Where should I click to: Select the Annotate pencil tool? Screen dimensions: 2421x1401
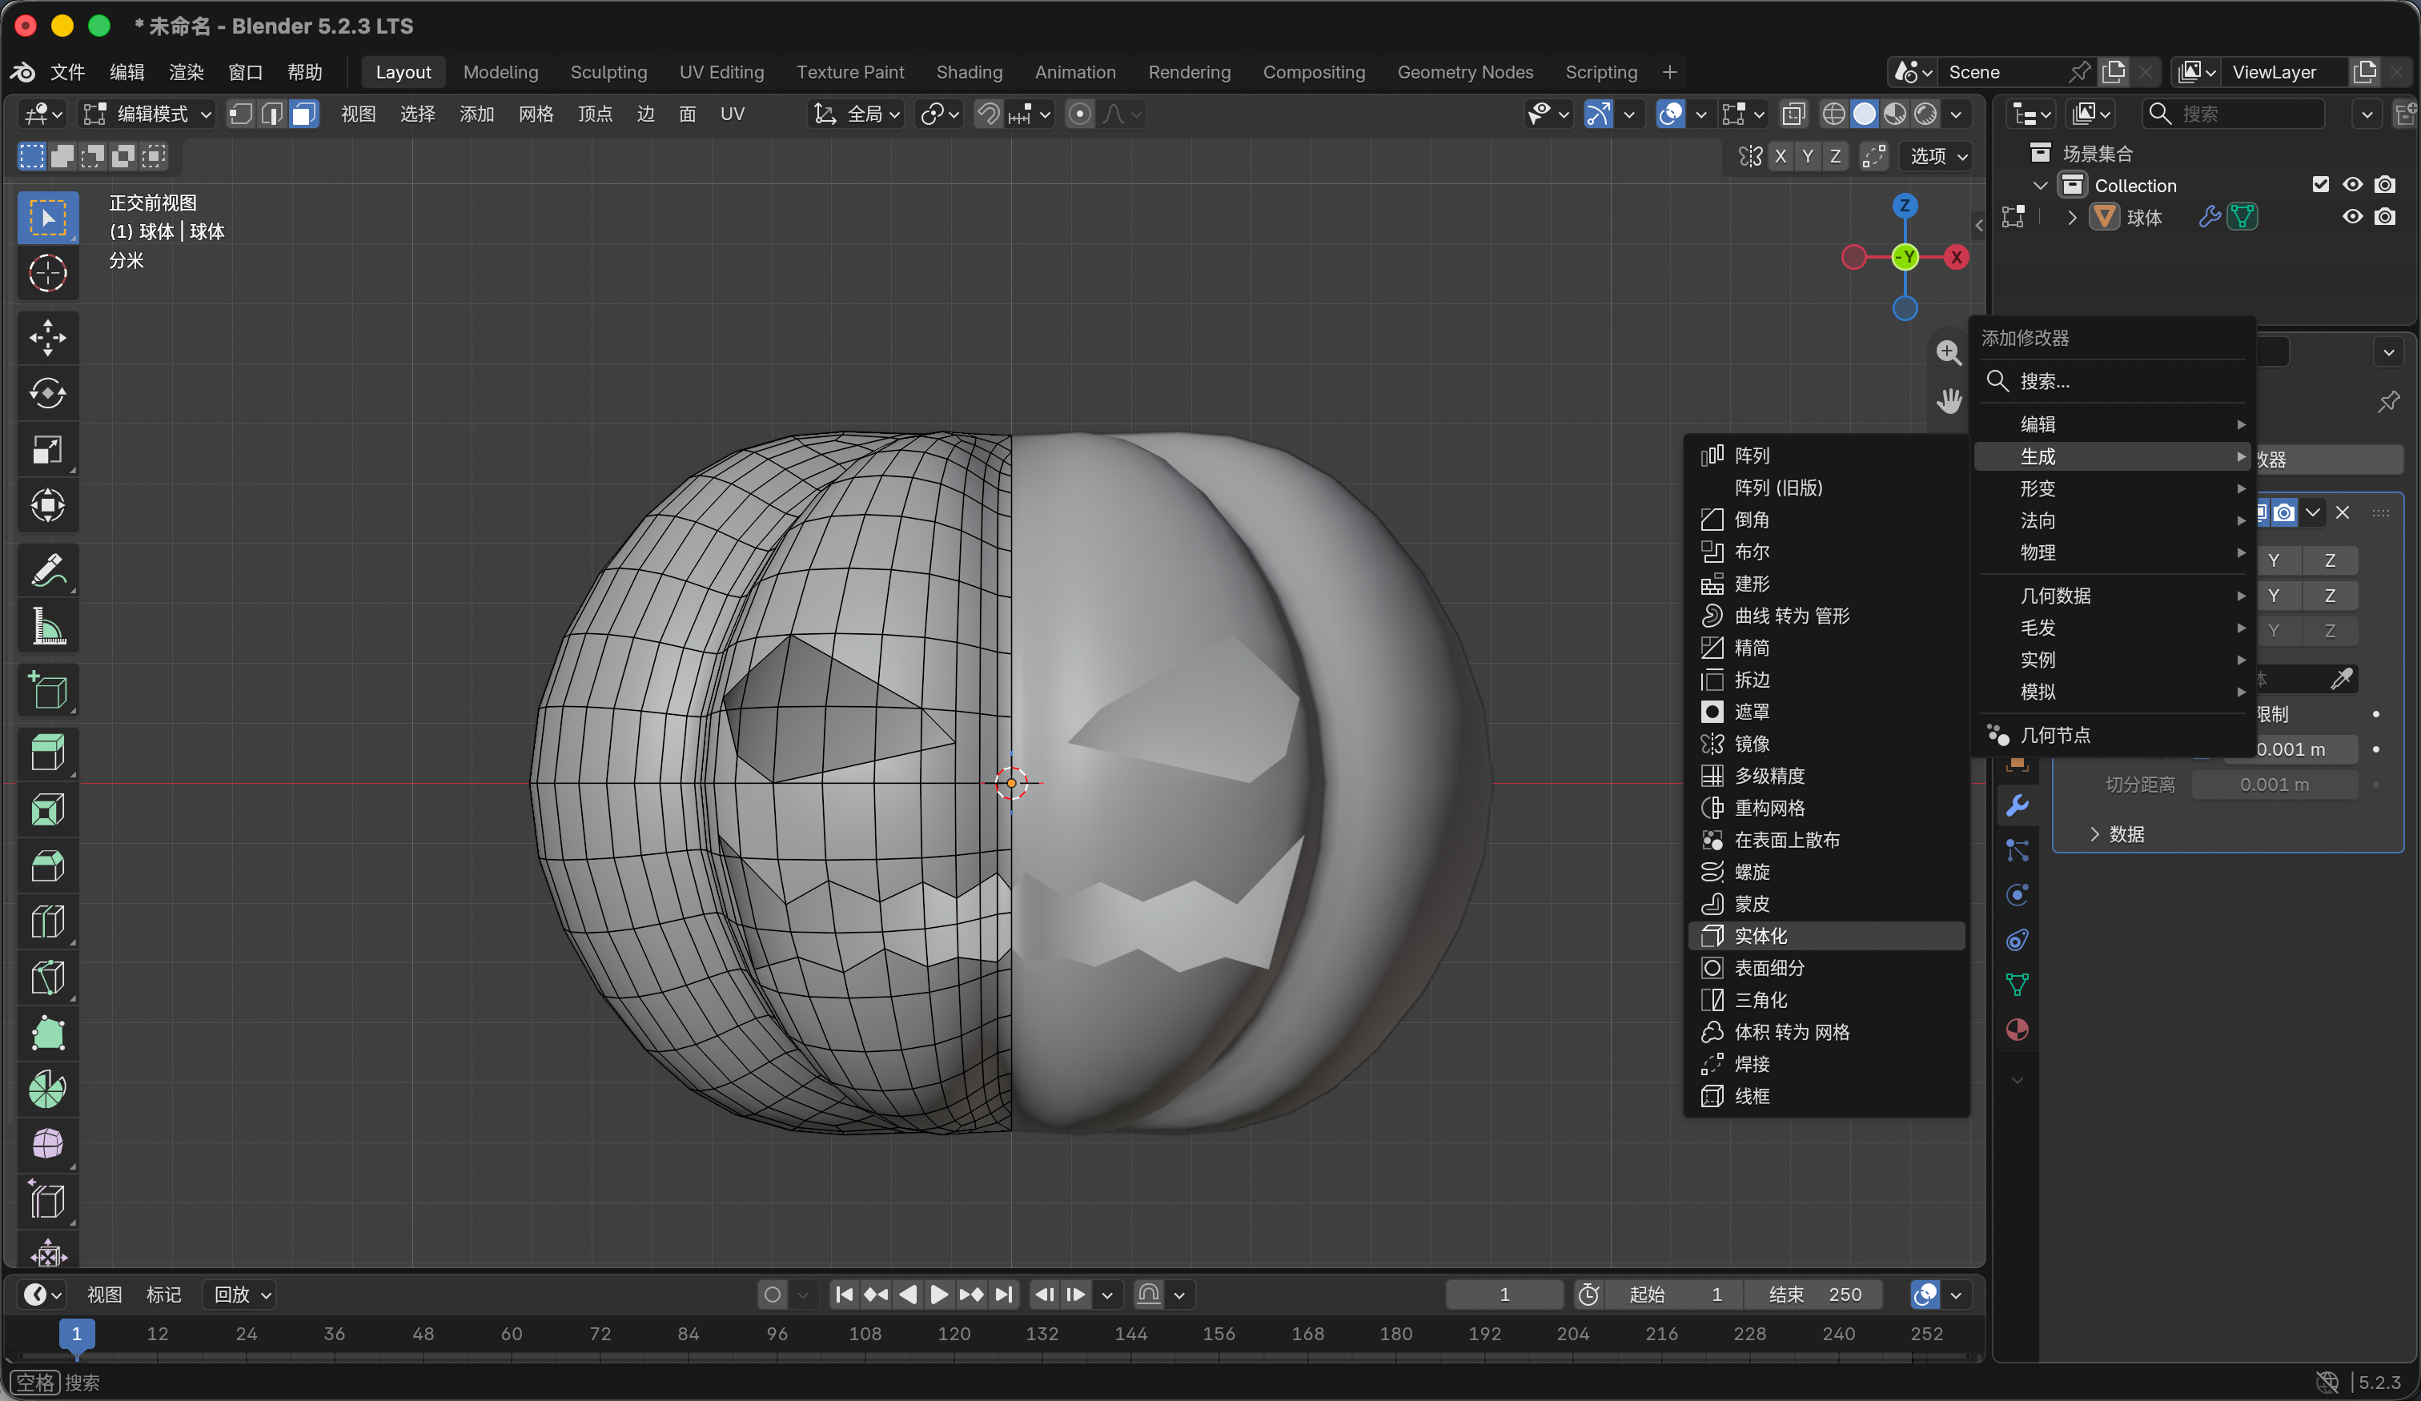[48, 570]
